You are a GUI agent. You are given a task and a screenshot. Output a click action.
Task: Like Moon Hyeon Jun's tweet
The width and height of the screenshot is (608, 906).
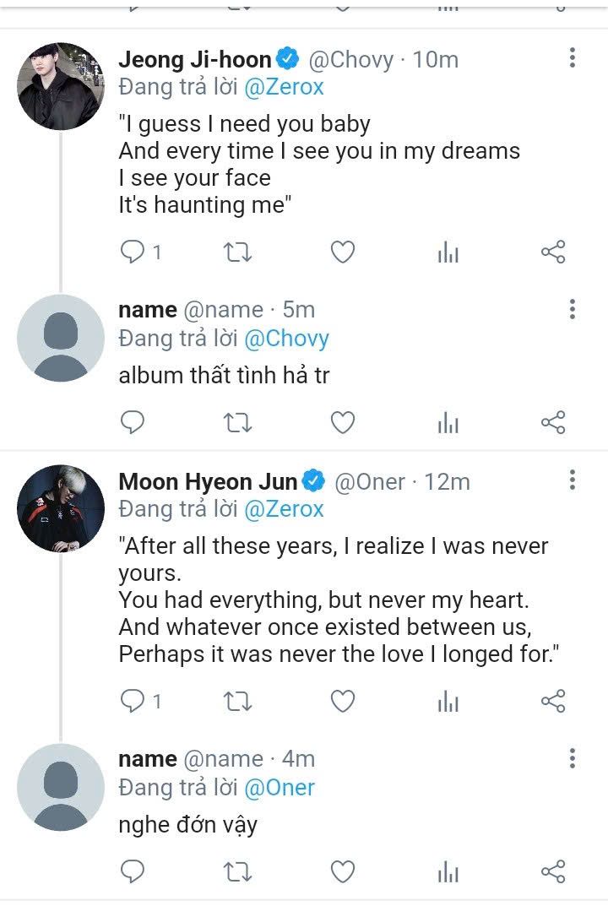tap(342, 702)
